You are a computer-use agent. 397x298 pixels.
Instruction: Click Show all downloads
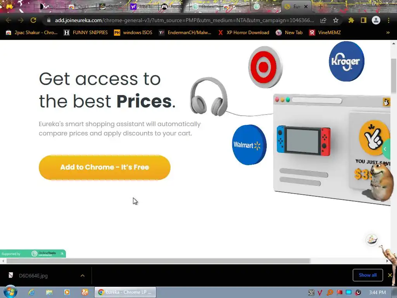coord(368,275)
